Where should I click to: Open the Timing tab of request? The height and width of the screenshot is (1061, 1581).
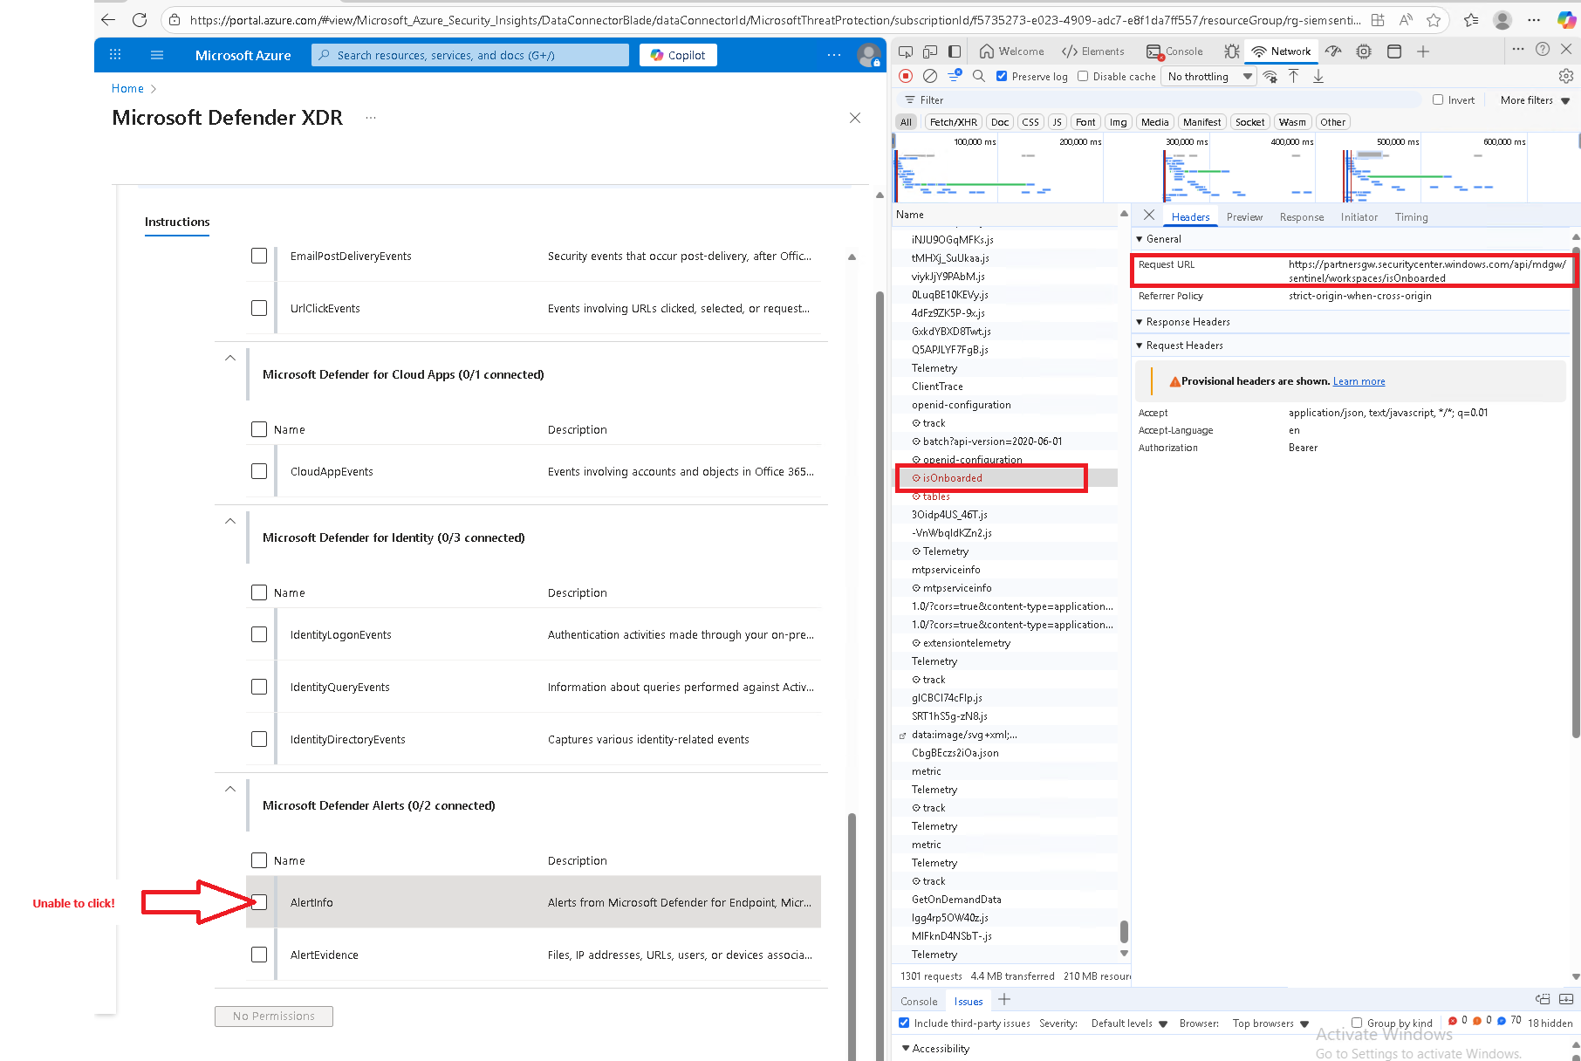1411,217
